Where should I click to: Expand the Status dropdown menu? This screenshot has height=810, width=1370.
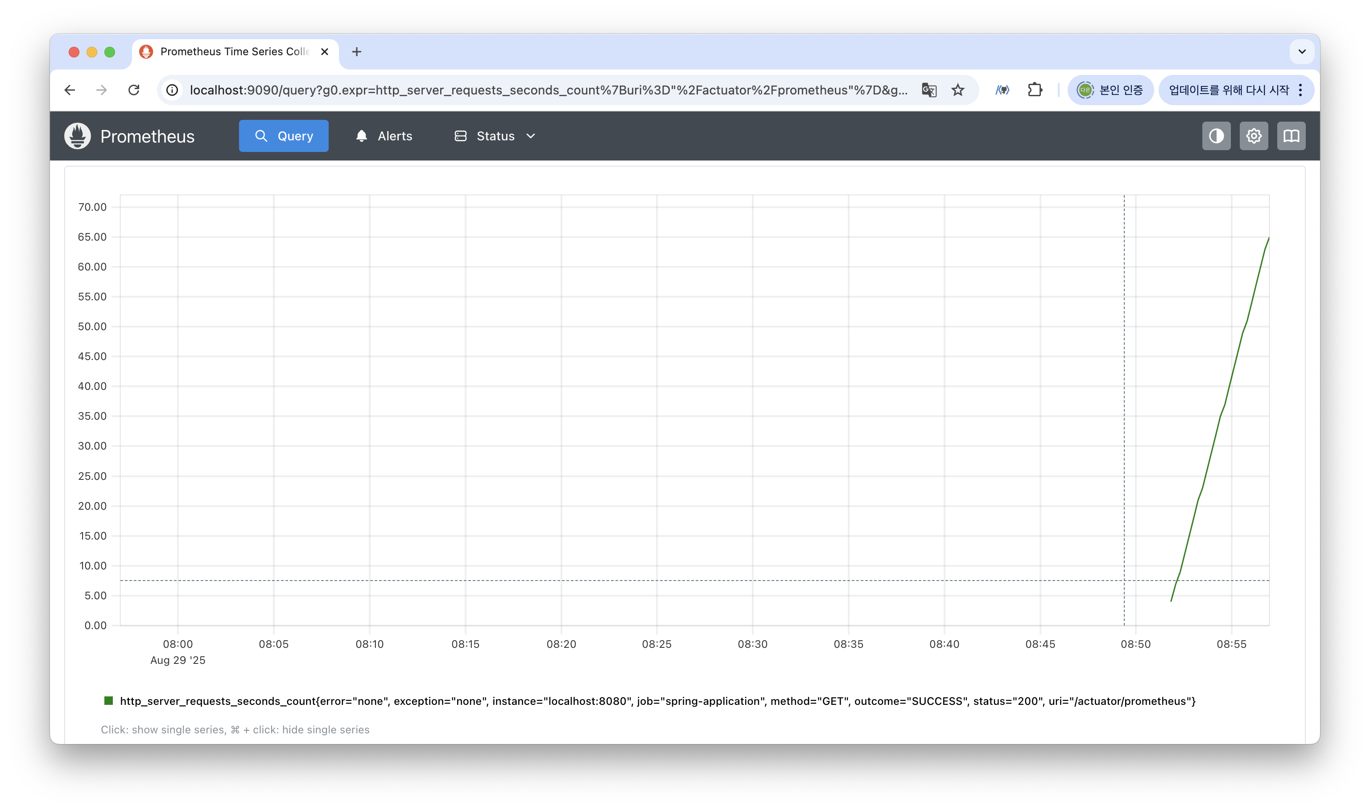(495, 136)
